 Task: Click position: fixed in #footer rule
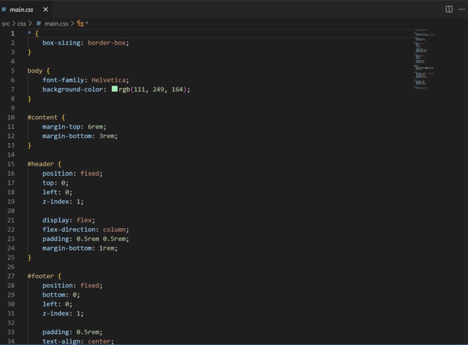(x=72, y=285)
